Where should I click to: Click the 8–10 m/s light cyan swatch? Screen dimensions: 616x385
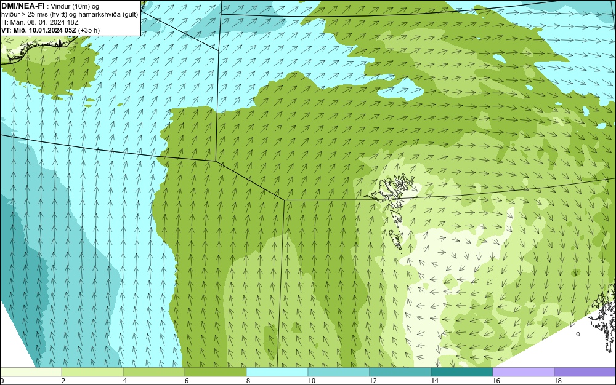[277, 372]
